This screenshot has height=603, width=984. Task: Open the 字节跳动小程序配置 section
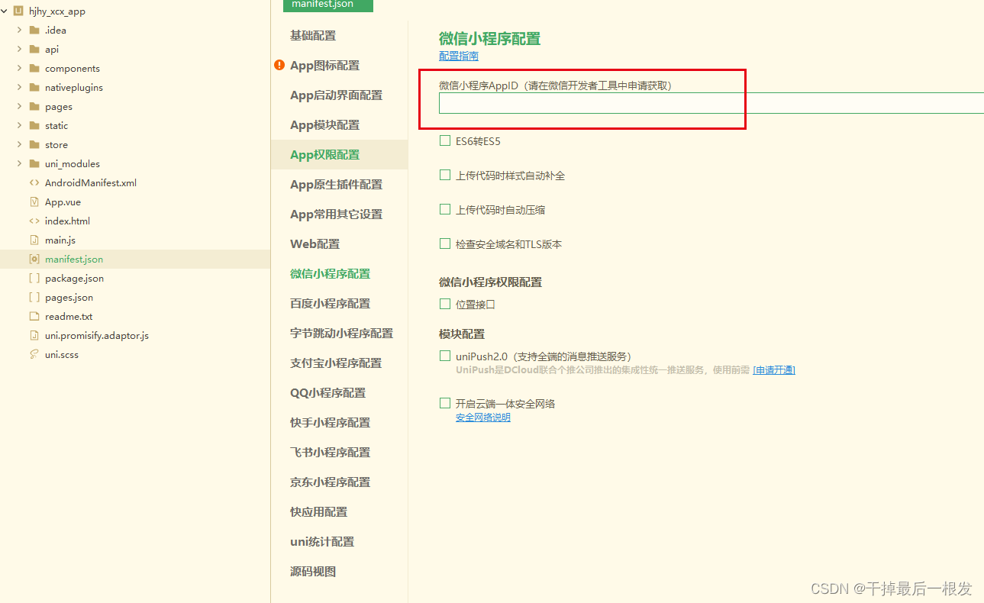coord(340,334)
